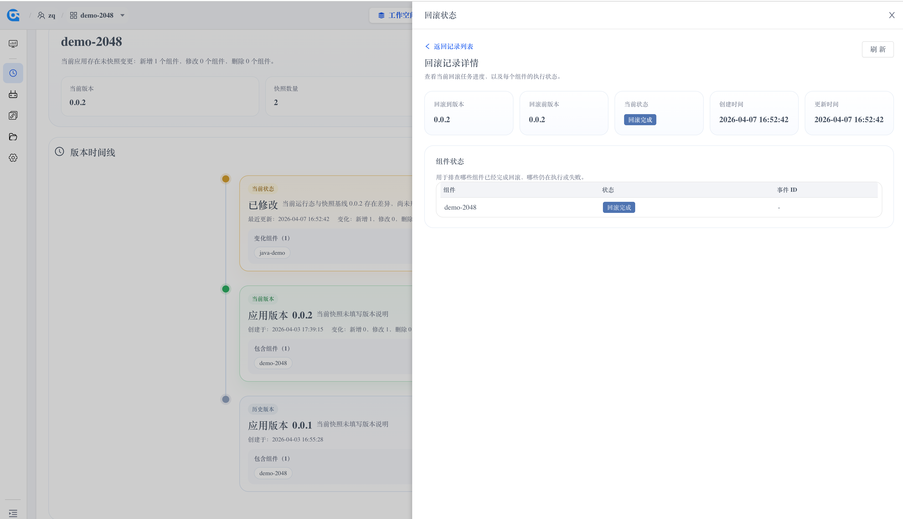Close the rollback status drawer
The image size is (903, 519).
click(892, 15)
